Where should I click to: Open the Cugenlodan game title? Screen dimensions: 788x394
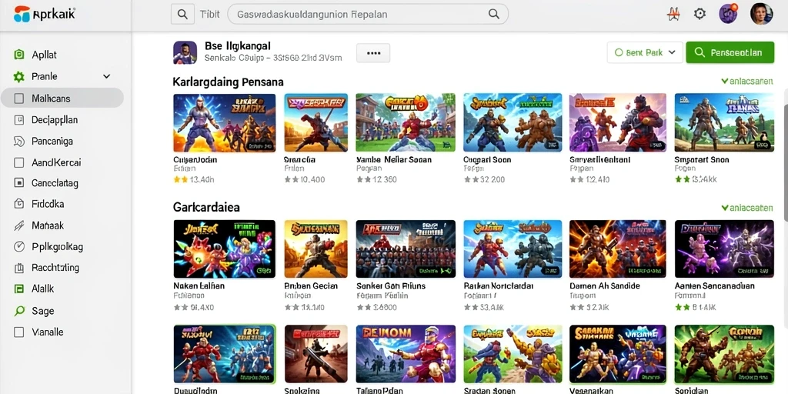coord(195,160)
